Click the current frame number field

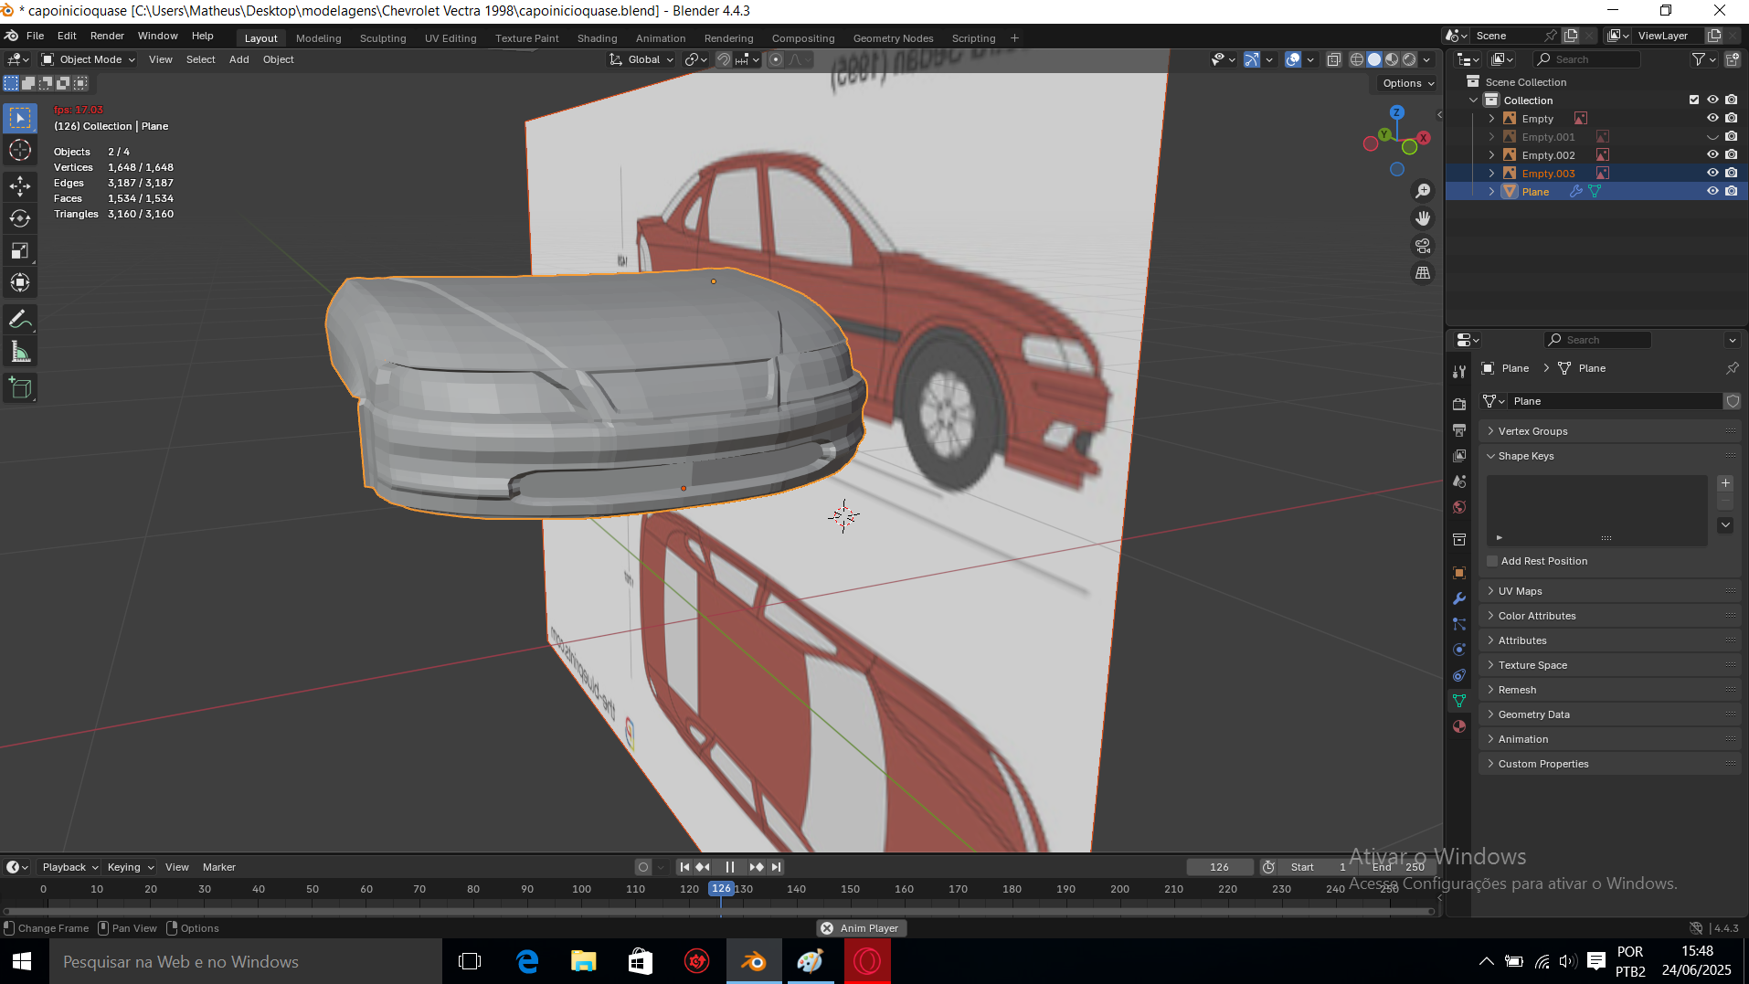[1219, 867]
